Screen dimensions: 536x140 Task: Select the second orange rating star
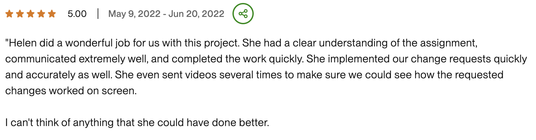coord(20,14)
